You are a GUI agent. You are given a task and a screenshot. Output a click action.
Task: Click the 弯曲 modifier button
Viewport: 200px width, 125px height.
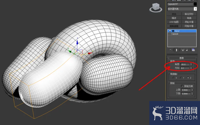[x=189, y=18]
